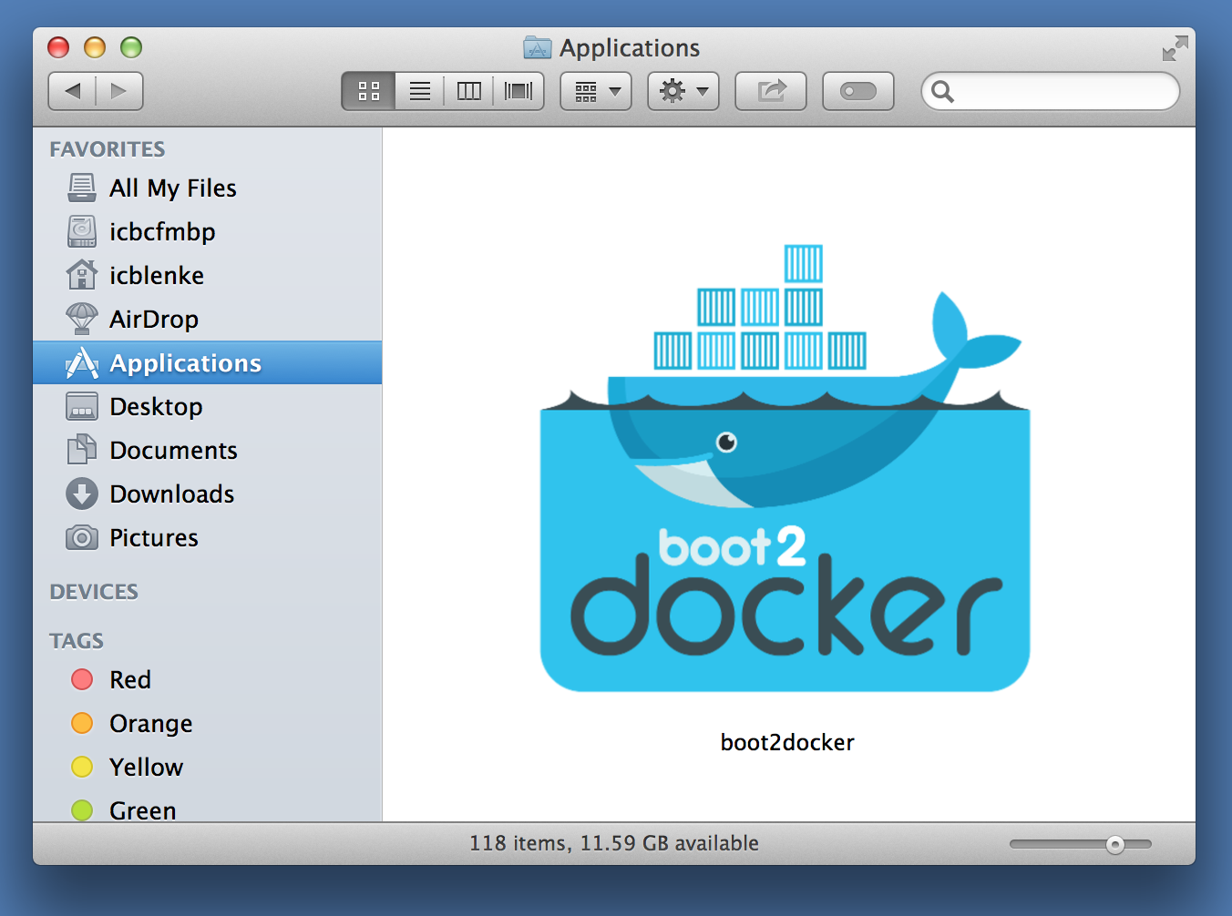Zoom the window with green button
The image size is (1232, 916).
(131, 47)
